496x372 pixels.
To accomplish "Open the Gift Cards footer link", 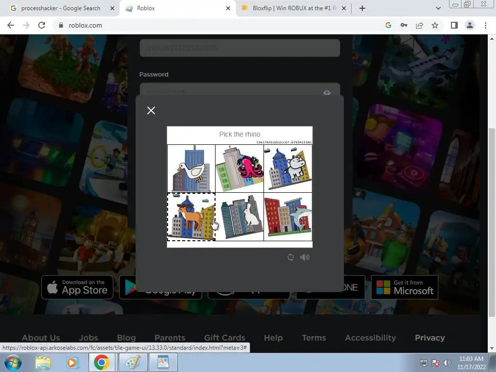I will click(225, 338).
